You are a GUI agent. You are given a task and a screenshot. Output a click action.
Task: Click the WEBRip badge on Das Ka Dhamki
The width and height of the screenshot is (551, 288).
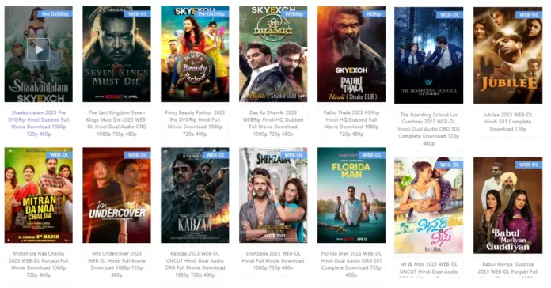pos(294,14)
